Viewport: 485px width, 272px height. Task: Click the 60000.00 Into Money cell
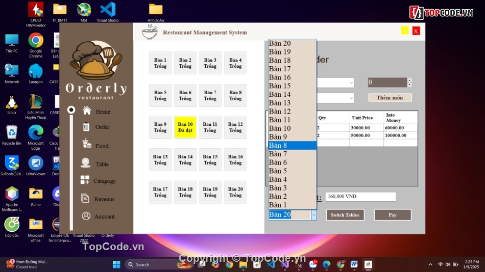tap(400, 128)
